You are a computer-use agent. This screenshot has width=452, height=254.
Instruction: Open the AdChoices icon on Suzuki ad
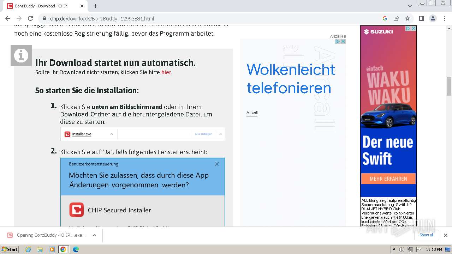[x=408, y=29]
